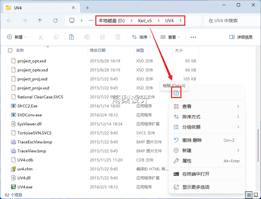Go forward with the right arrow
This screenshot has width=261, height=199.
(x=24, y=21)
